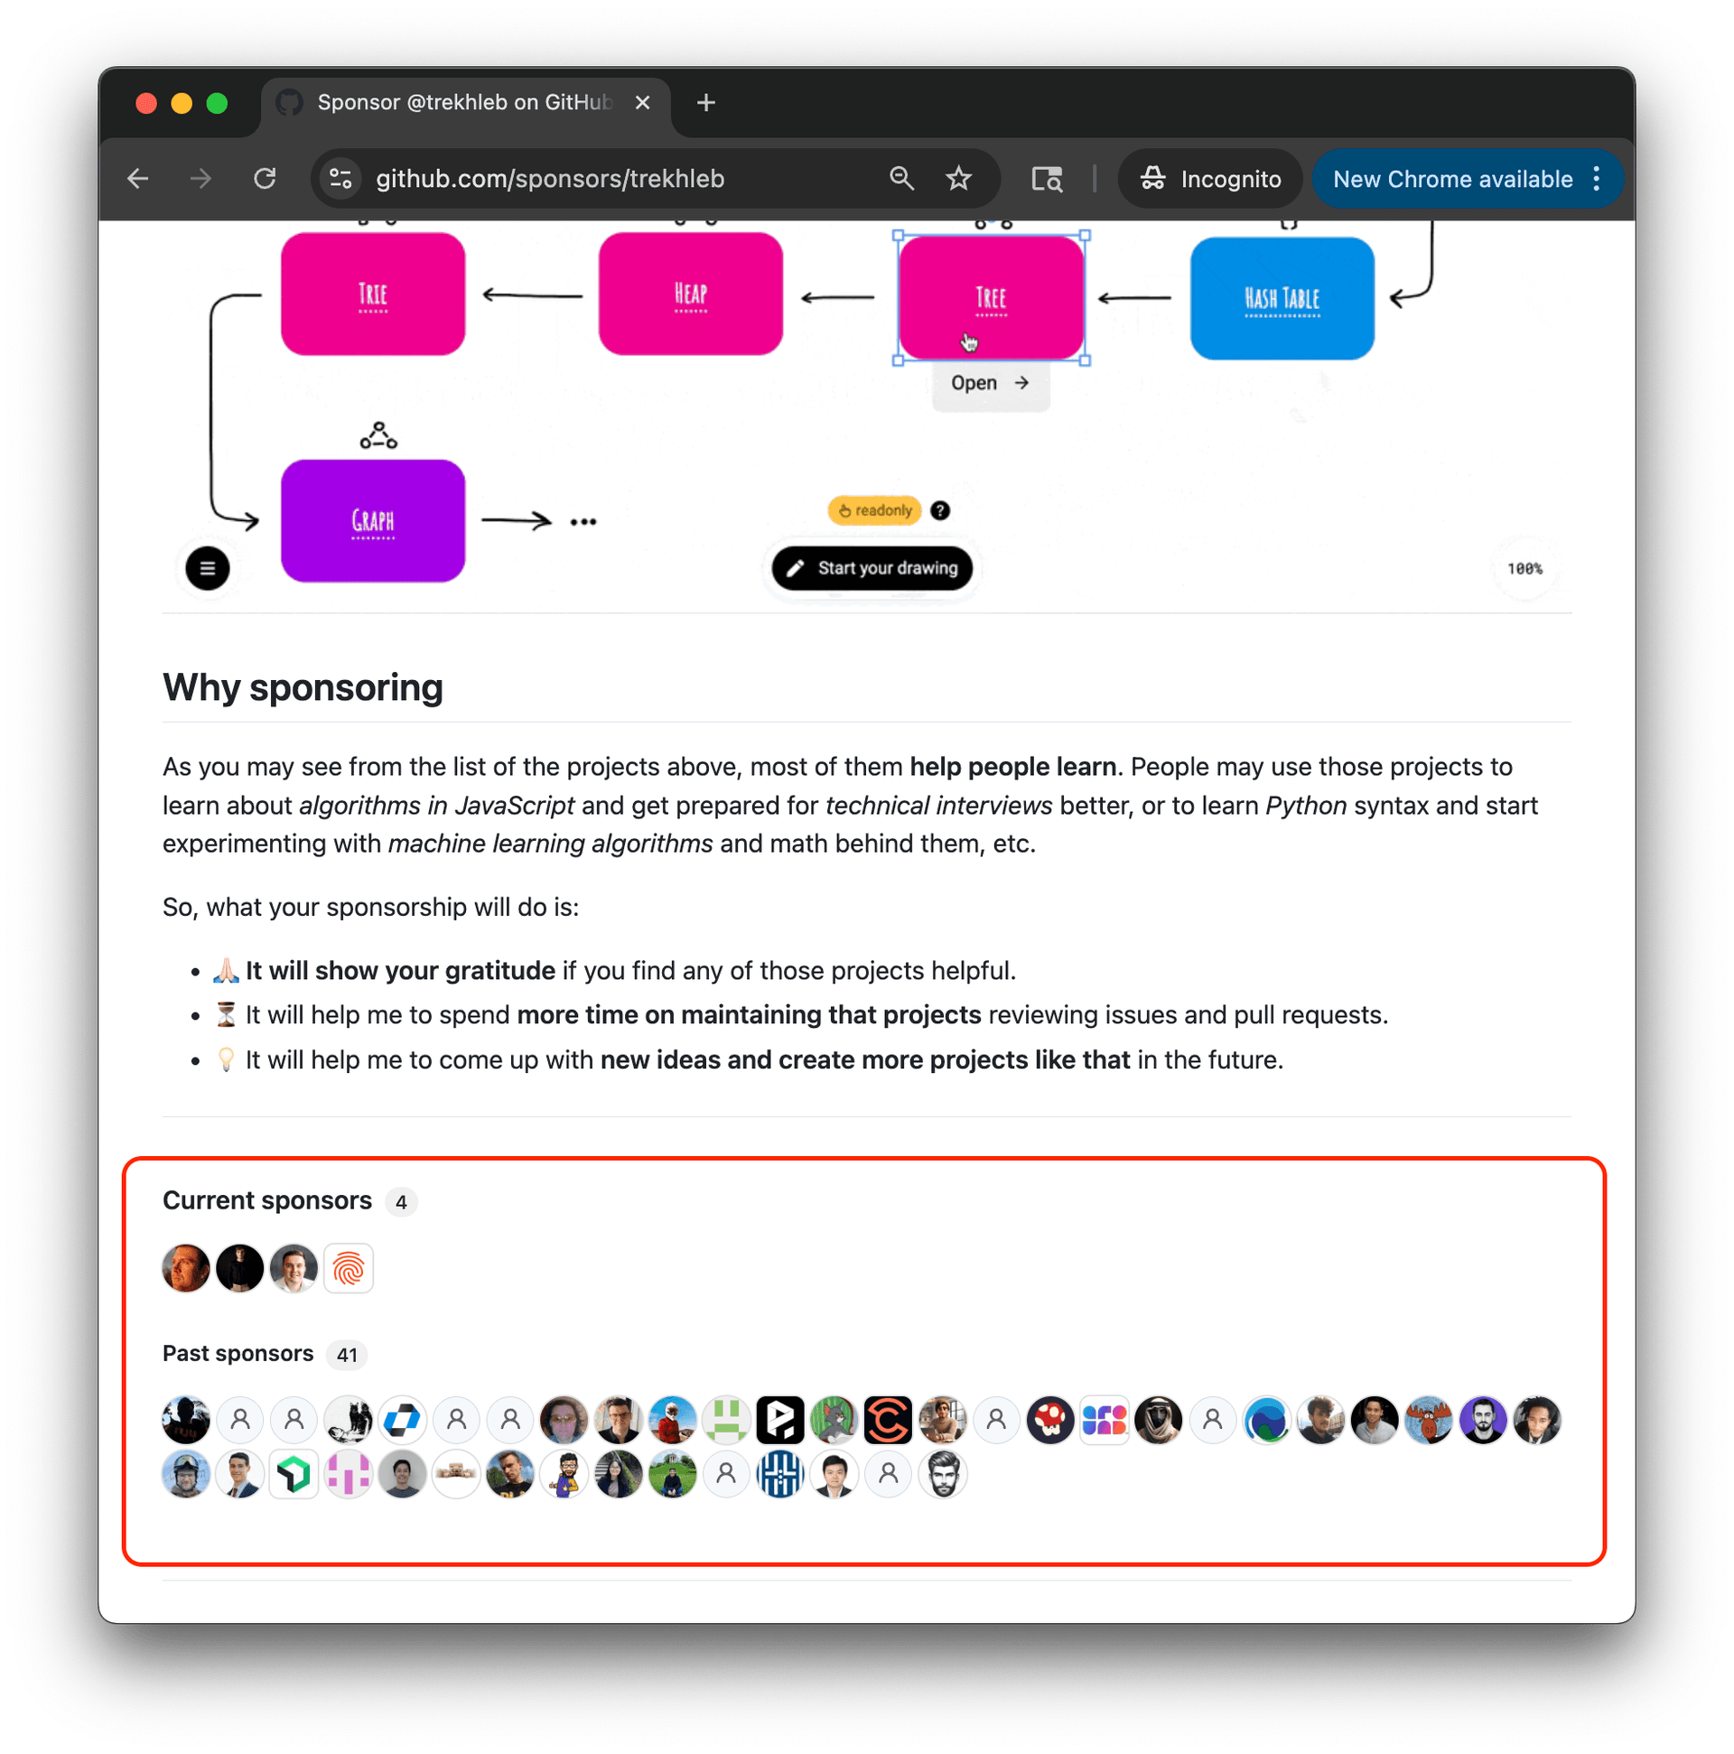Viewport: 1734px width, 1754px height.
Task: Open site information icon beside URL
Action: pyautogui.click(x=340, y=179)
